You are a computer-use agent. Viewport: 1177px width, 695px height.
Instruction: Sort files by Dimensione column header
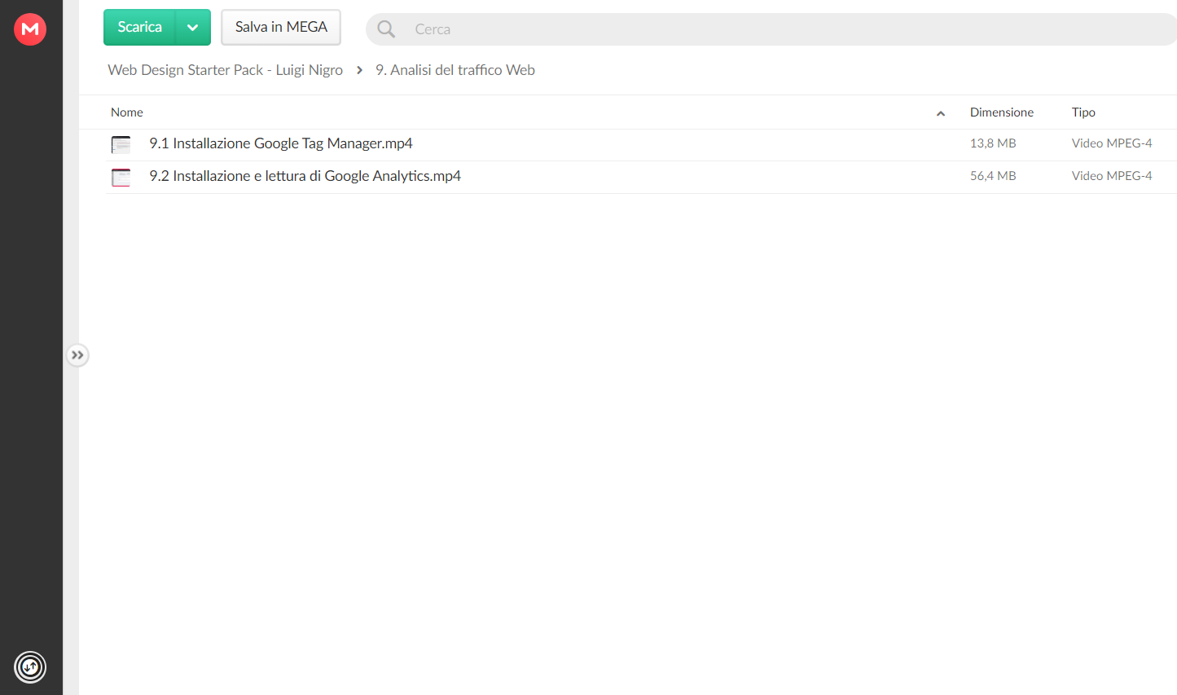[x=1002, y=112]
